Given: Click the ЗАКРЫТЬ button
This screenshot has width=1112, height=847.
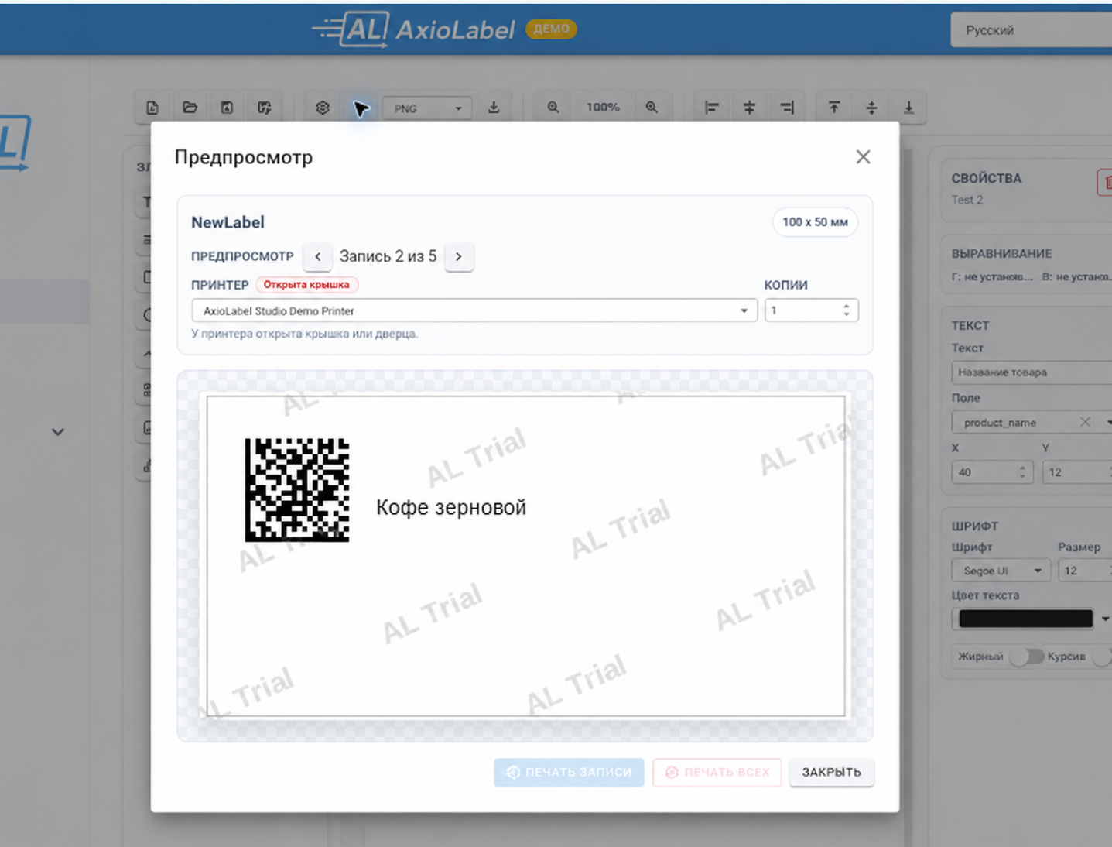Looking at the screenshot, I should pos(831,772).
